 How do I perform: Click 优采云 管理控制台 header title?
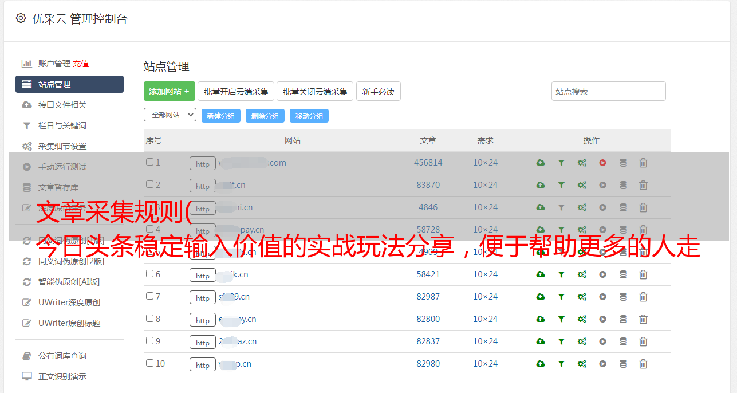click(80, 19)
